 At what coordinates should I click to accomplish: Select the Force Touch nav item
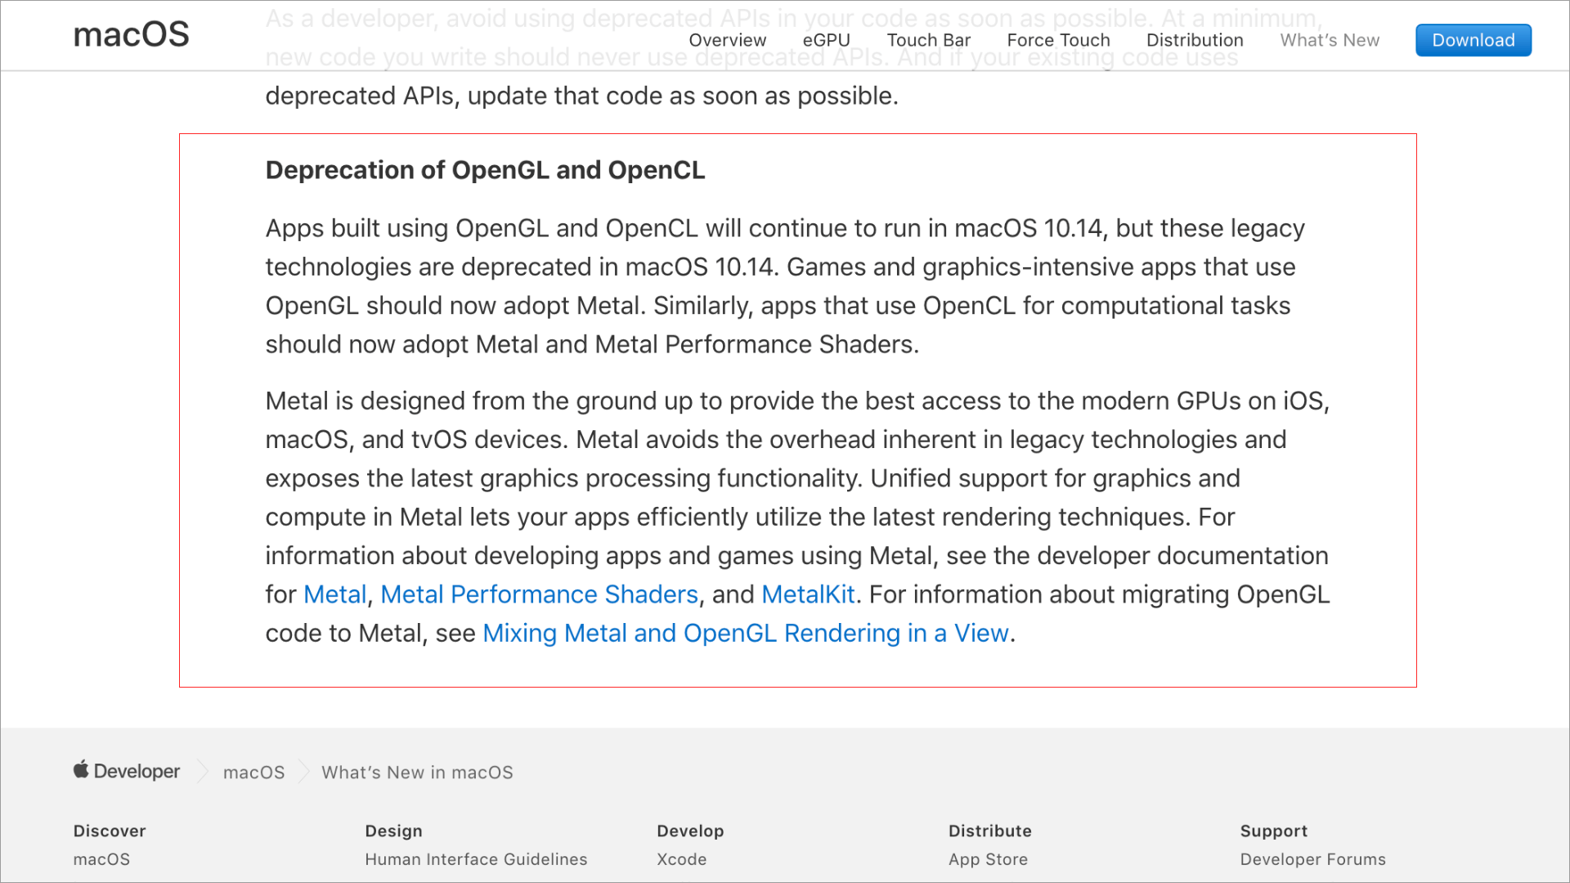[1058, 40]
